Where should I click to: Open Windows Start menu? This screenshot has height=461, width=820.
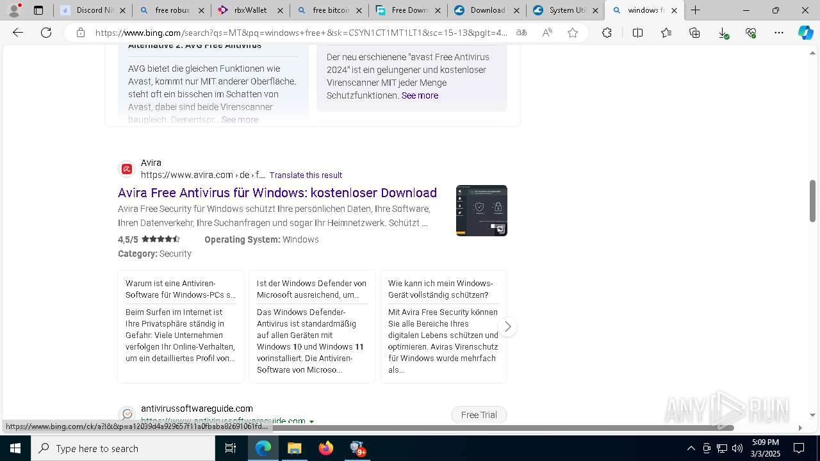[x=15, y=449]
